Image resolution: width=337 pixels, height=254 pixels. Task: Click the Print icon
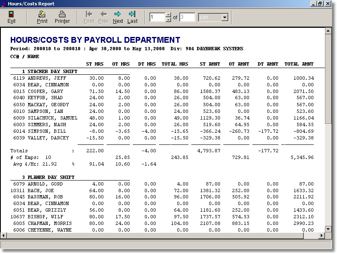[42, 14]
